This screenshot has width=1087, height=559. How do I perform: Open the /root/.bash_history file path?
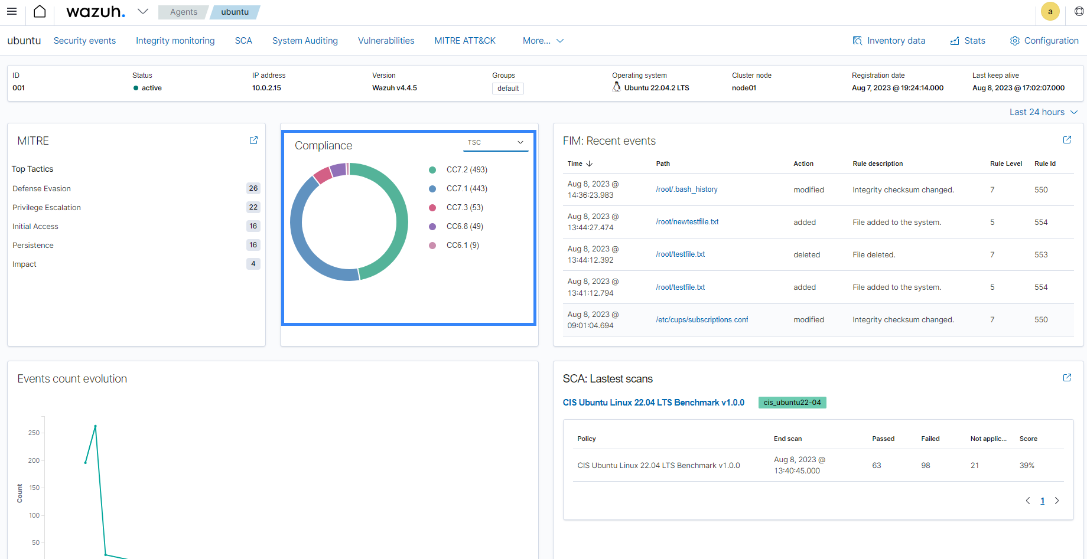point(686,189)
